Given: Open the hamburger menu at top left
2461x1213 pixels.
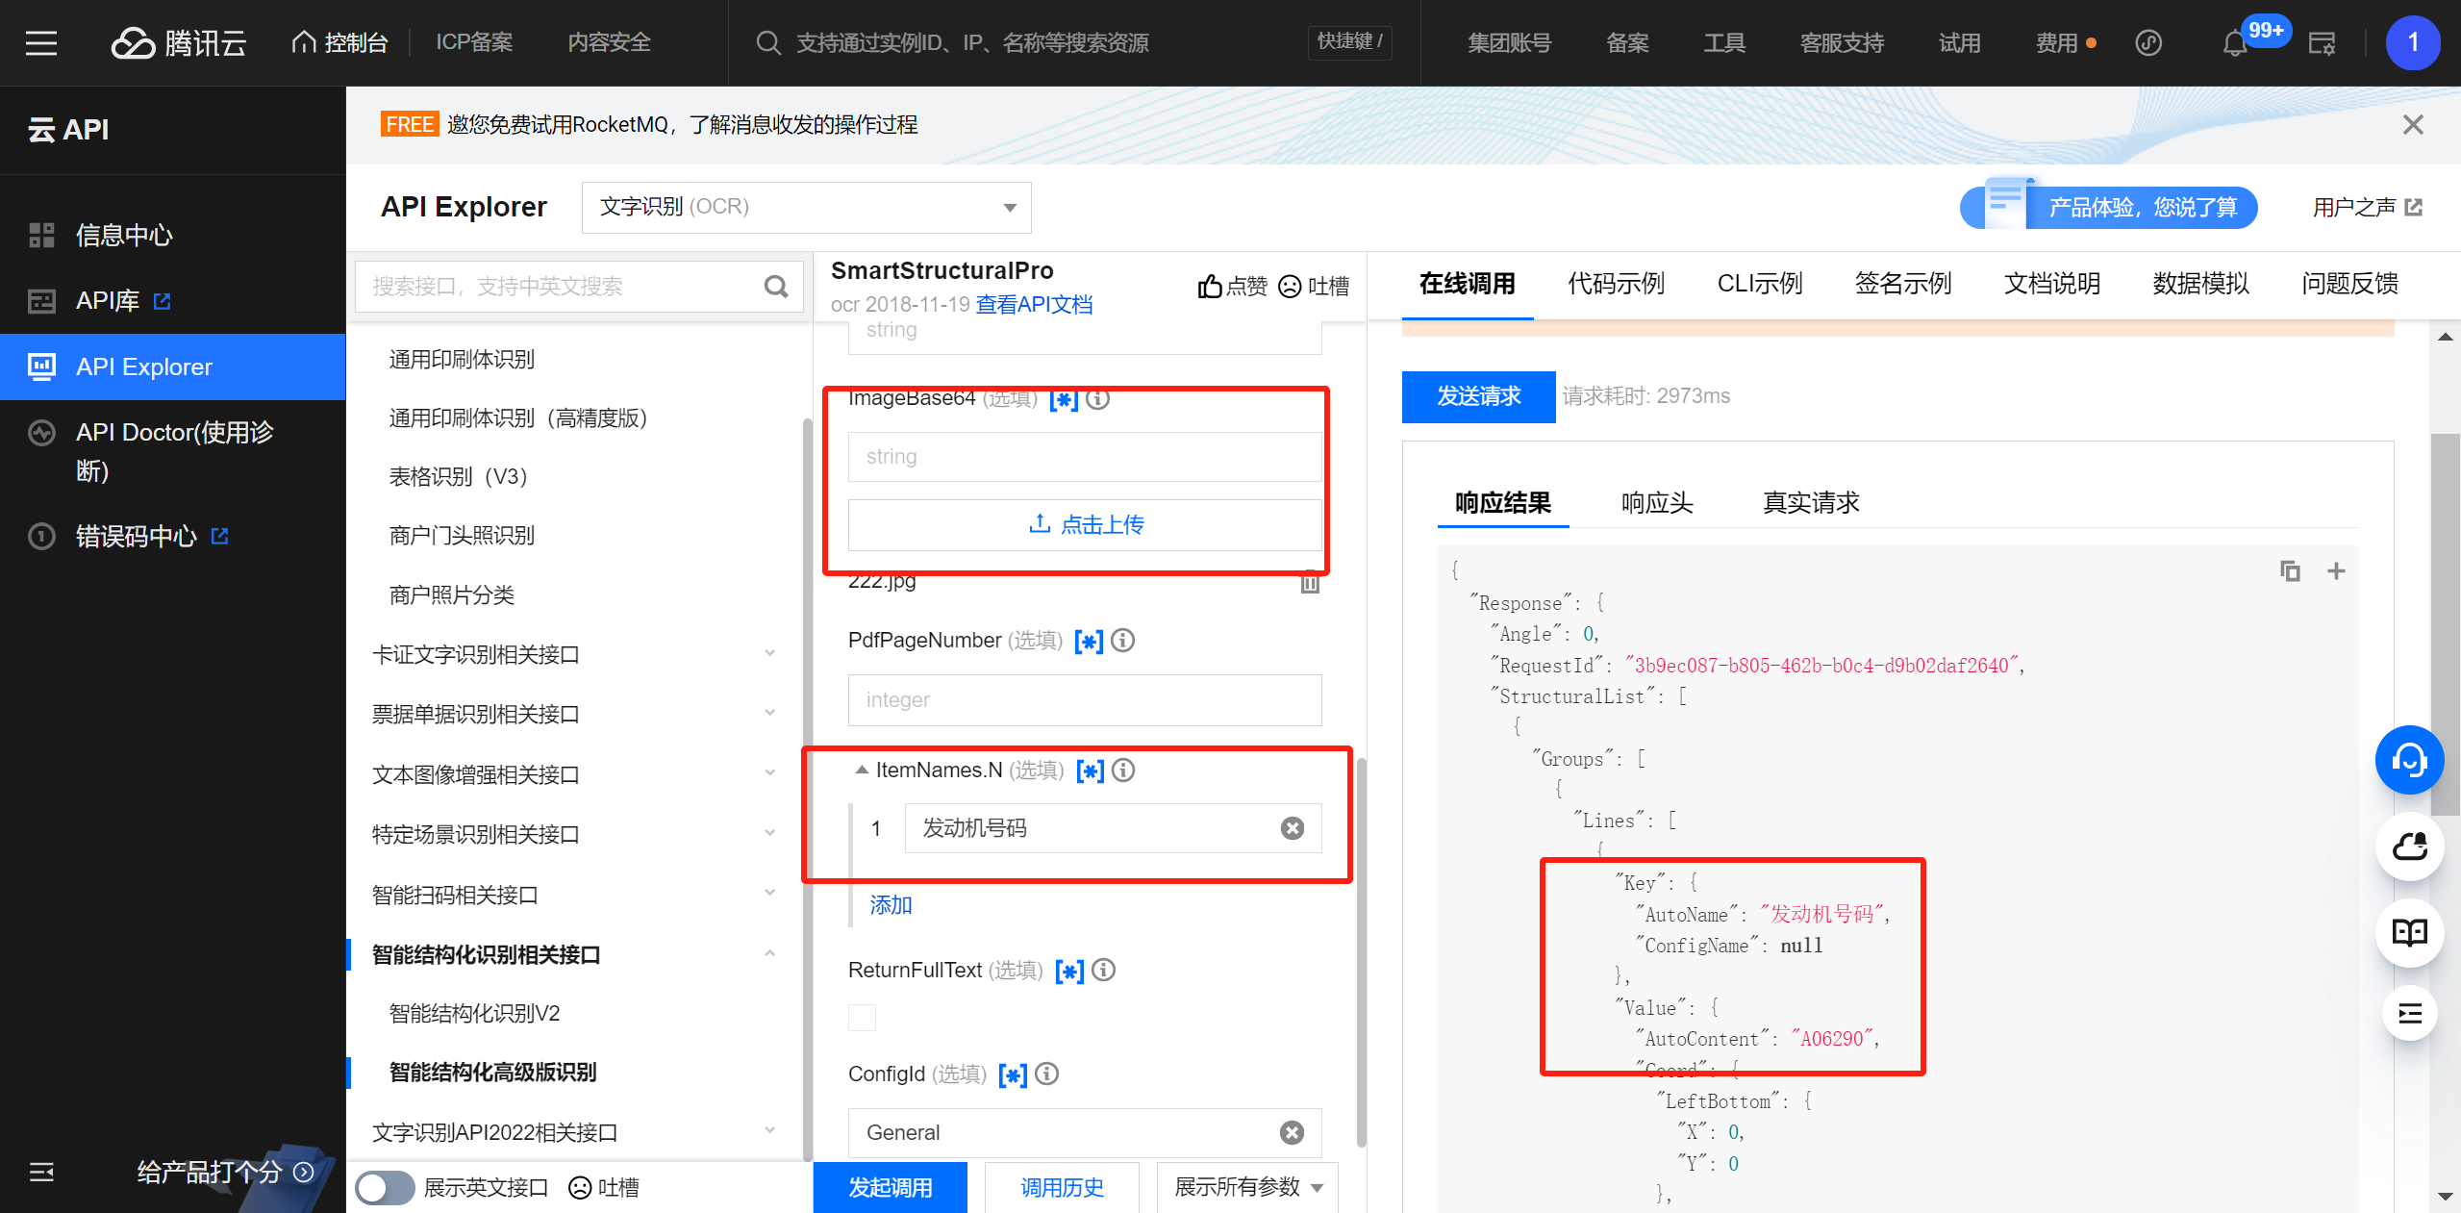Looking at the screenshot, I should (x=40, y=43).
